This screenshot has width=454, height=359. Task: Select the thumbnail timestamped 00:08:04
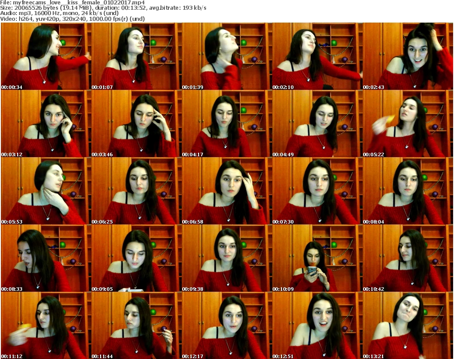pos(408,191)
